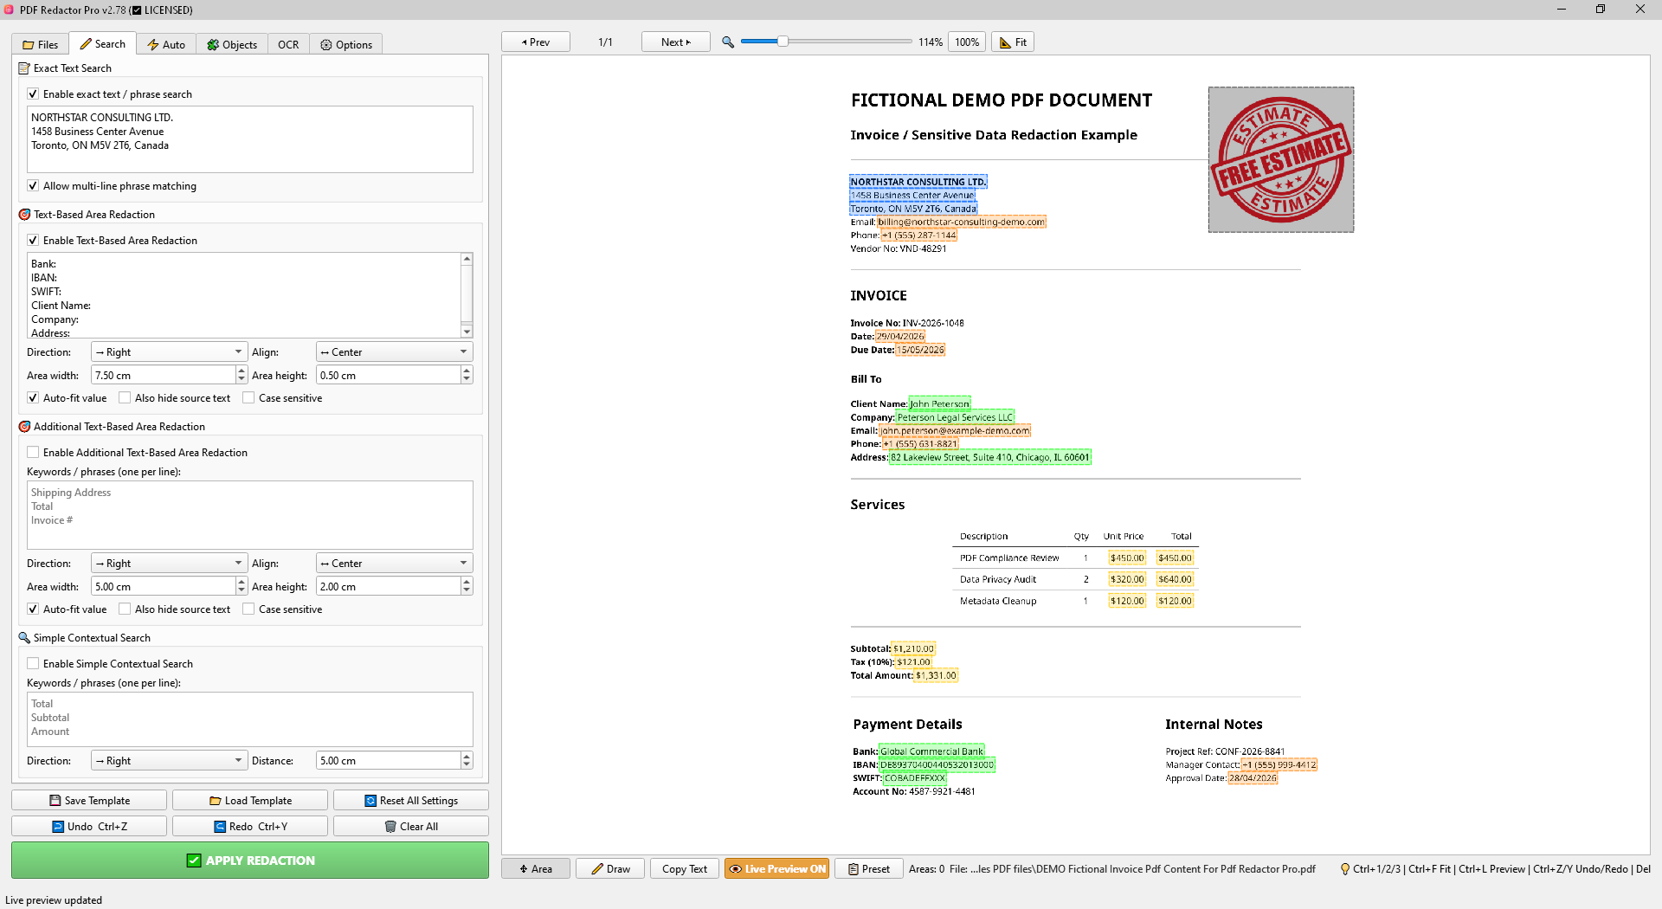Click the 5.00 cm Area width stepper

242,587
